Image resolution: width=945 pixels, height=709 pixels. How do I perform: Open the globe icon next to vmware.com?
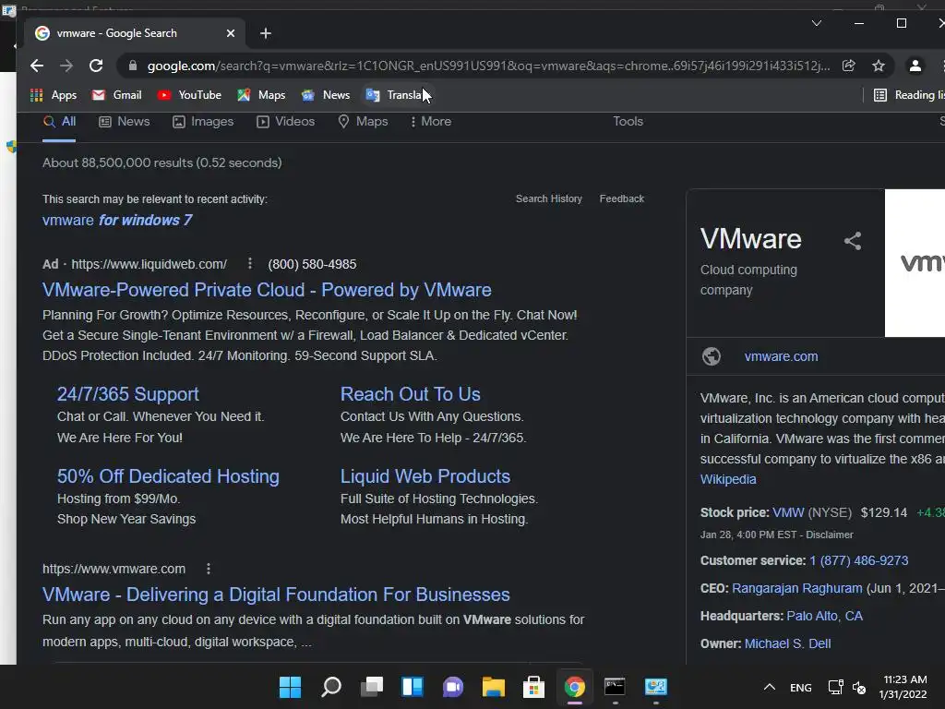point(712,356)
